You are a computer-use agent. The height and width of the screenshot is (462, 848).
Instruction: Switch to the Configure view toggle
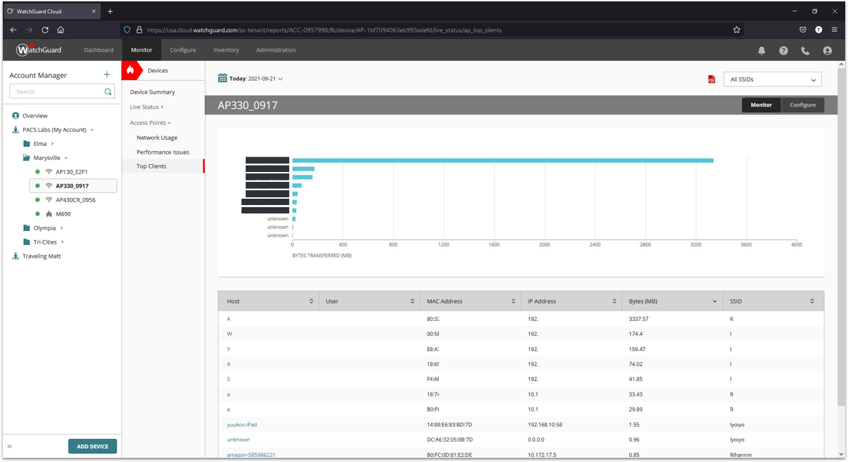point(802,105)
